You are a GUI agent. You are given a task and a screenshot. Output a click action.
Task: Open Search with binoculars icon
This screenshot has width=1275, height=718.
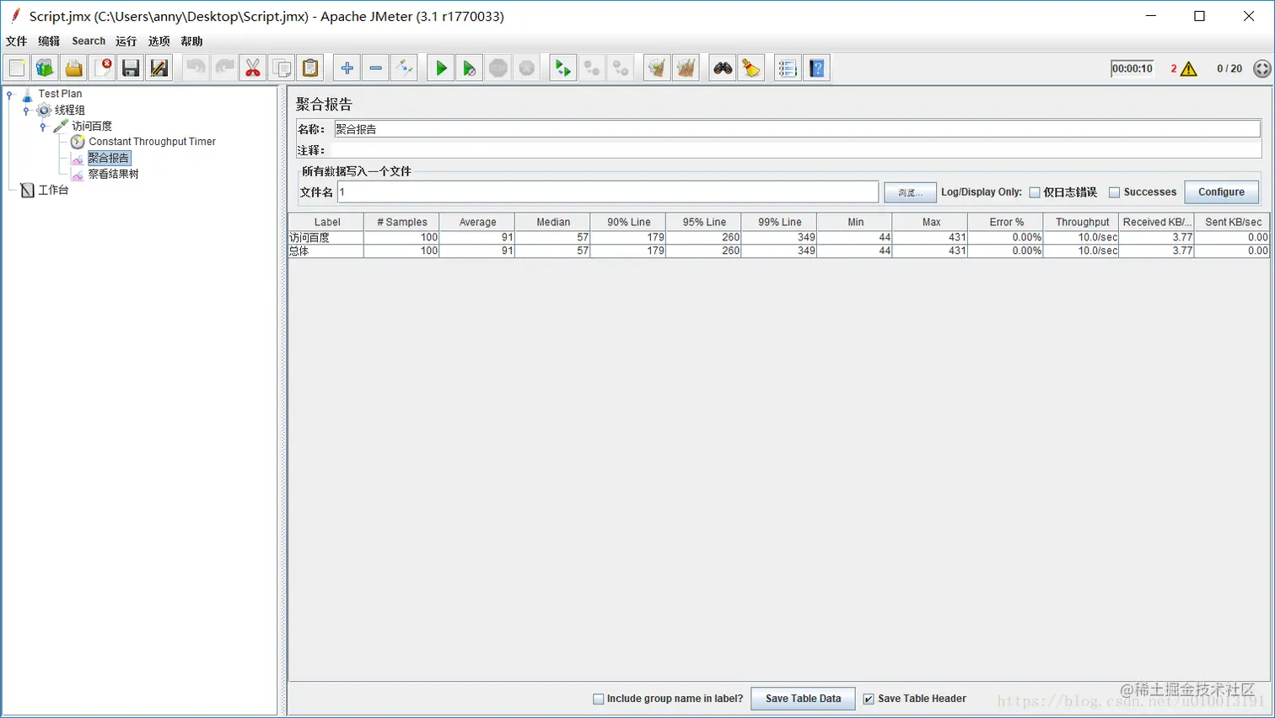tap(723, 68)
